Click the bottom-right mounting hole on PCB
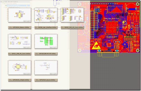This screenshot has width=141, height=91. [x=137, y=50]
